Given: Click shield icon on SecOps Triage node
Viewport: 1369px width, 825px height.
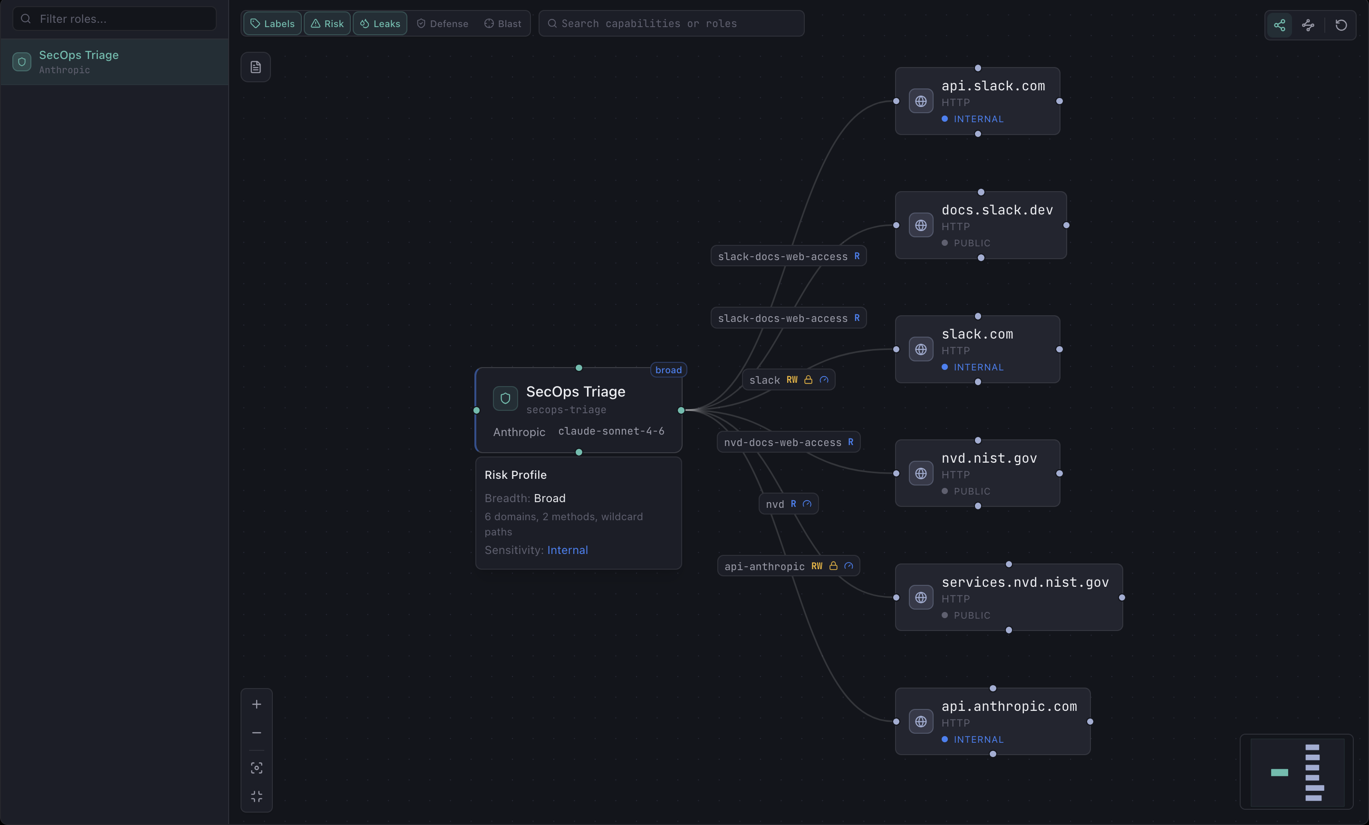Looking at the screenshot, I should coord(505,398).
